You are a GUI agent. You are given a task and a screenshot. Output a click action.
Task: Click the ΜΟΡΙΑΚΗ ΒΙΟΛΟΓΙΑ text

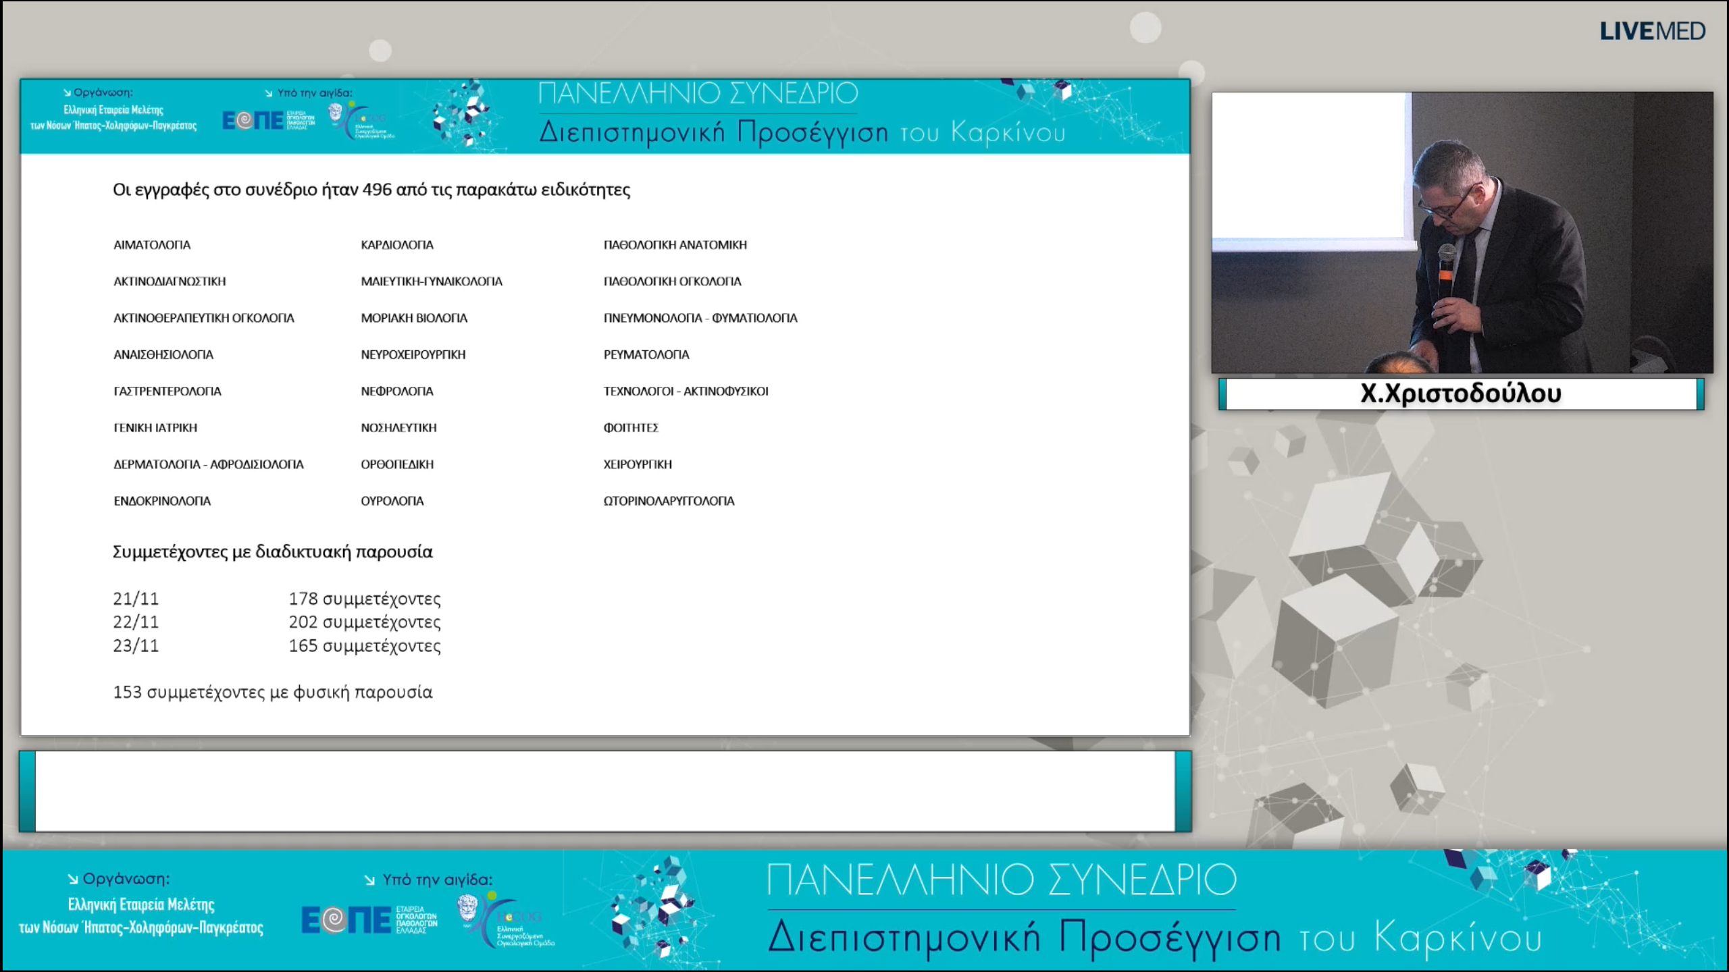414,318
